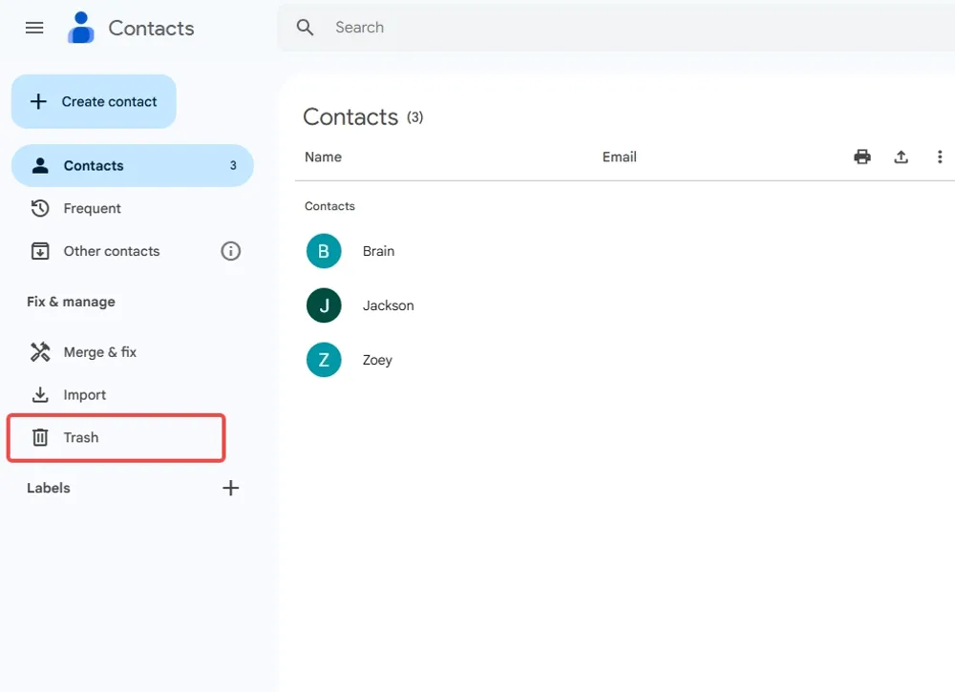This screenshot has height=692, width=955.
Task: Open the three-dot more options menu
Action: pos(940,157)
